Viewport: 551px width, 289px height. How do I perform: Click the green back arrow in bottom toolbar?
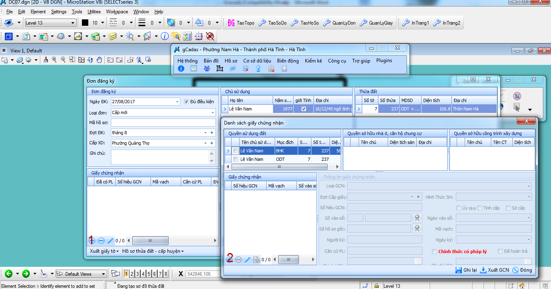click(x=8, y=274)
